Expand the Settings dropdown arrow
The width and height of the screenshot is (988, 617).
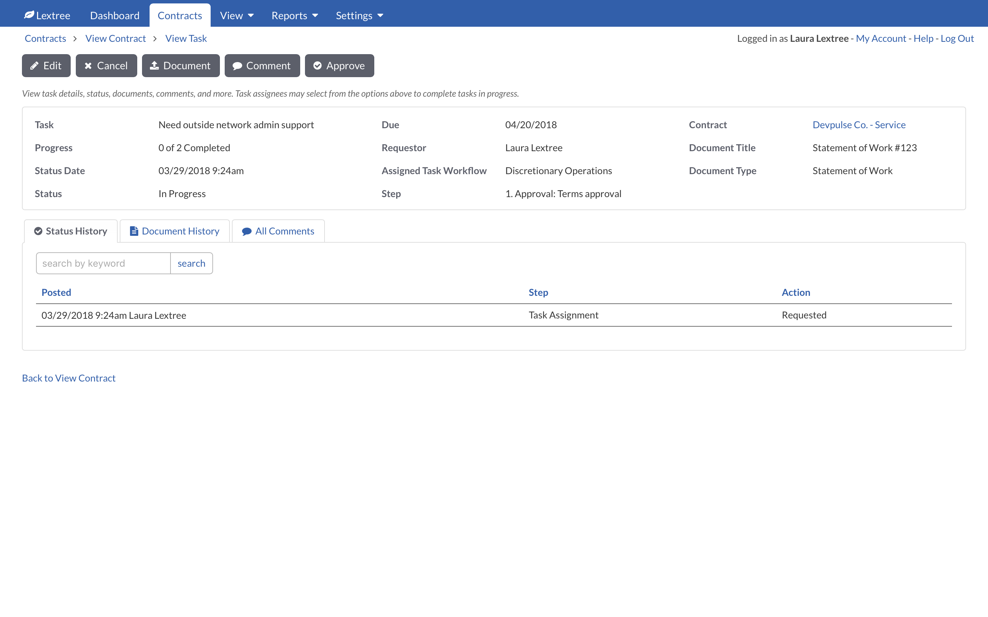[x=380, y=15]
